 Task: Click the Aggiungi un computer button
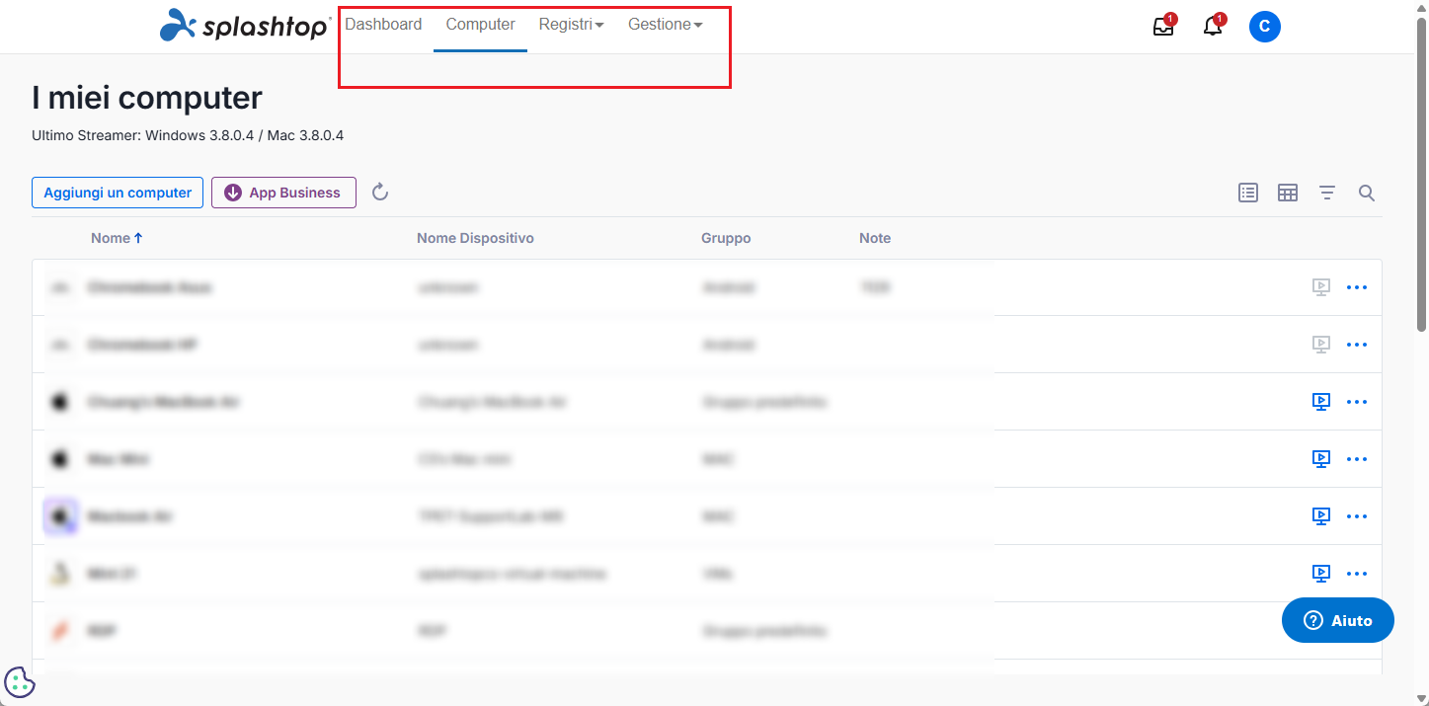[118, 193]
